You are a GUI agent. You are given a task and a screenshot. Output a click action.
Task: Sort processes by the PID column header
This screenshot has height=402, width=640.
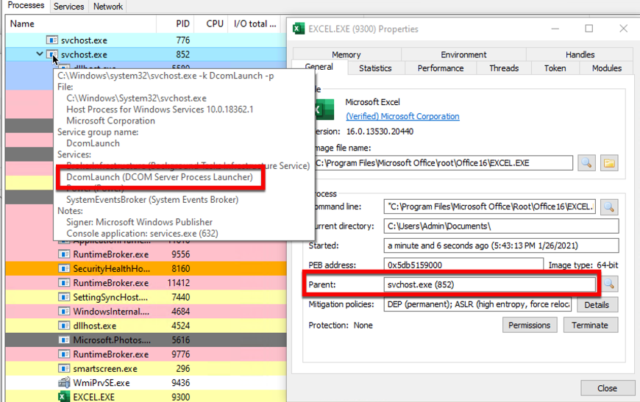182,24
